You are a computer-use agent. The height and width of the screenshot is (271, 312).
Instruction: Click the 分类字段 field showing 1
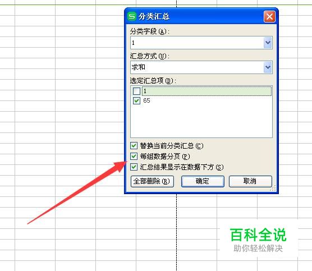point(201,43)
